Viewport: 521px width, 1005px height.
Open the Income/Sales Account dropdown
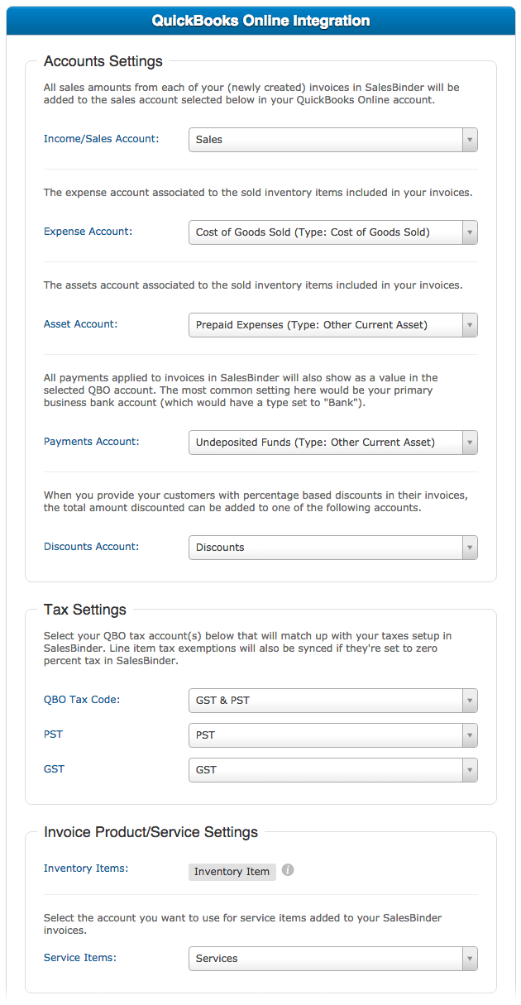(x=332, y=140)
